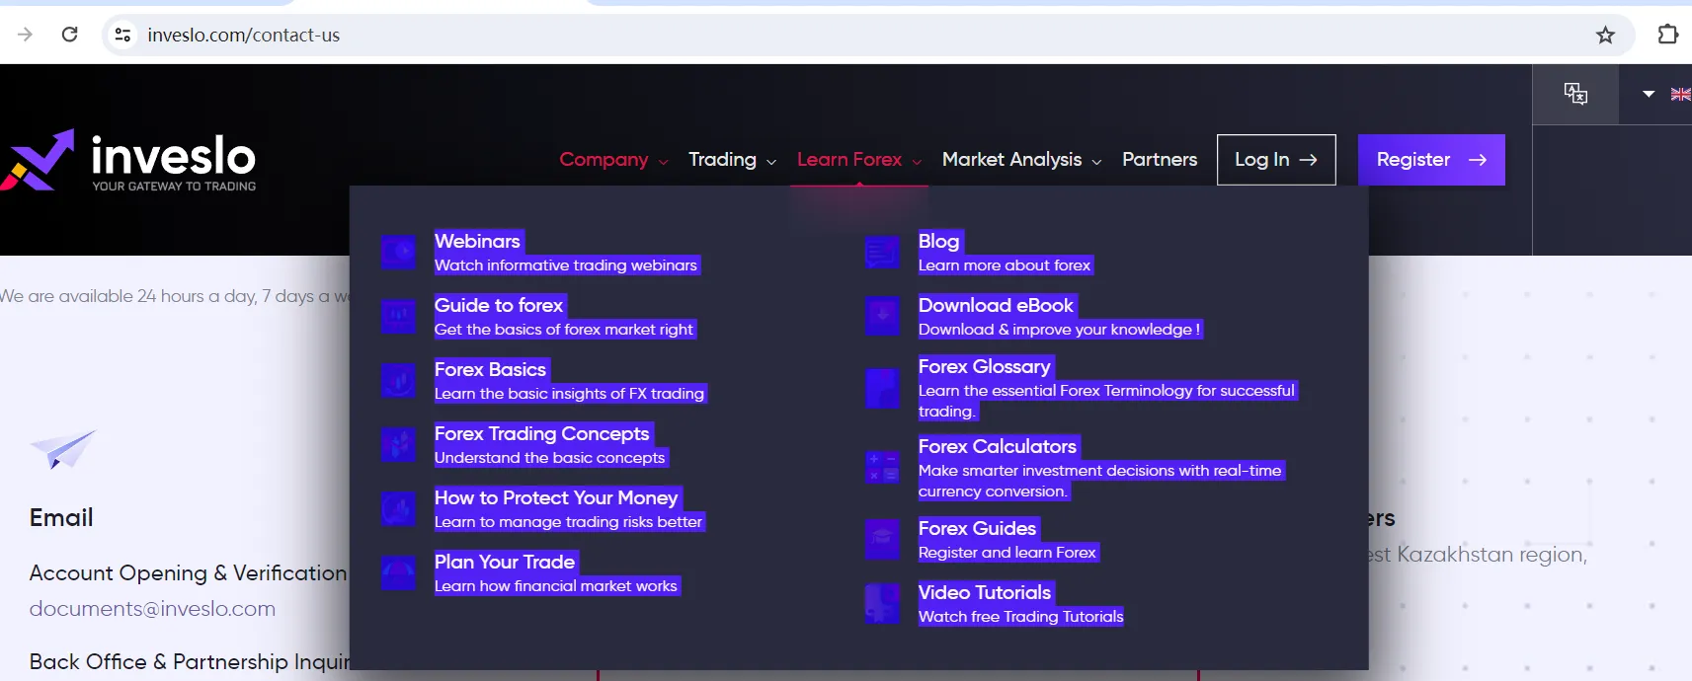Click the 'Email' heading
The width and height of the screenshot is (1692, 681).
(61, 518)
